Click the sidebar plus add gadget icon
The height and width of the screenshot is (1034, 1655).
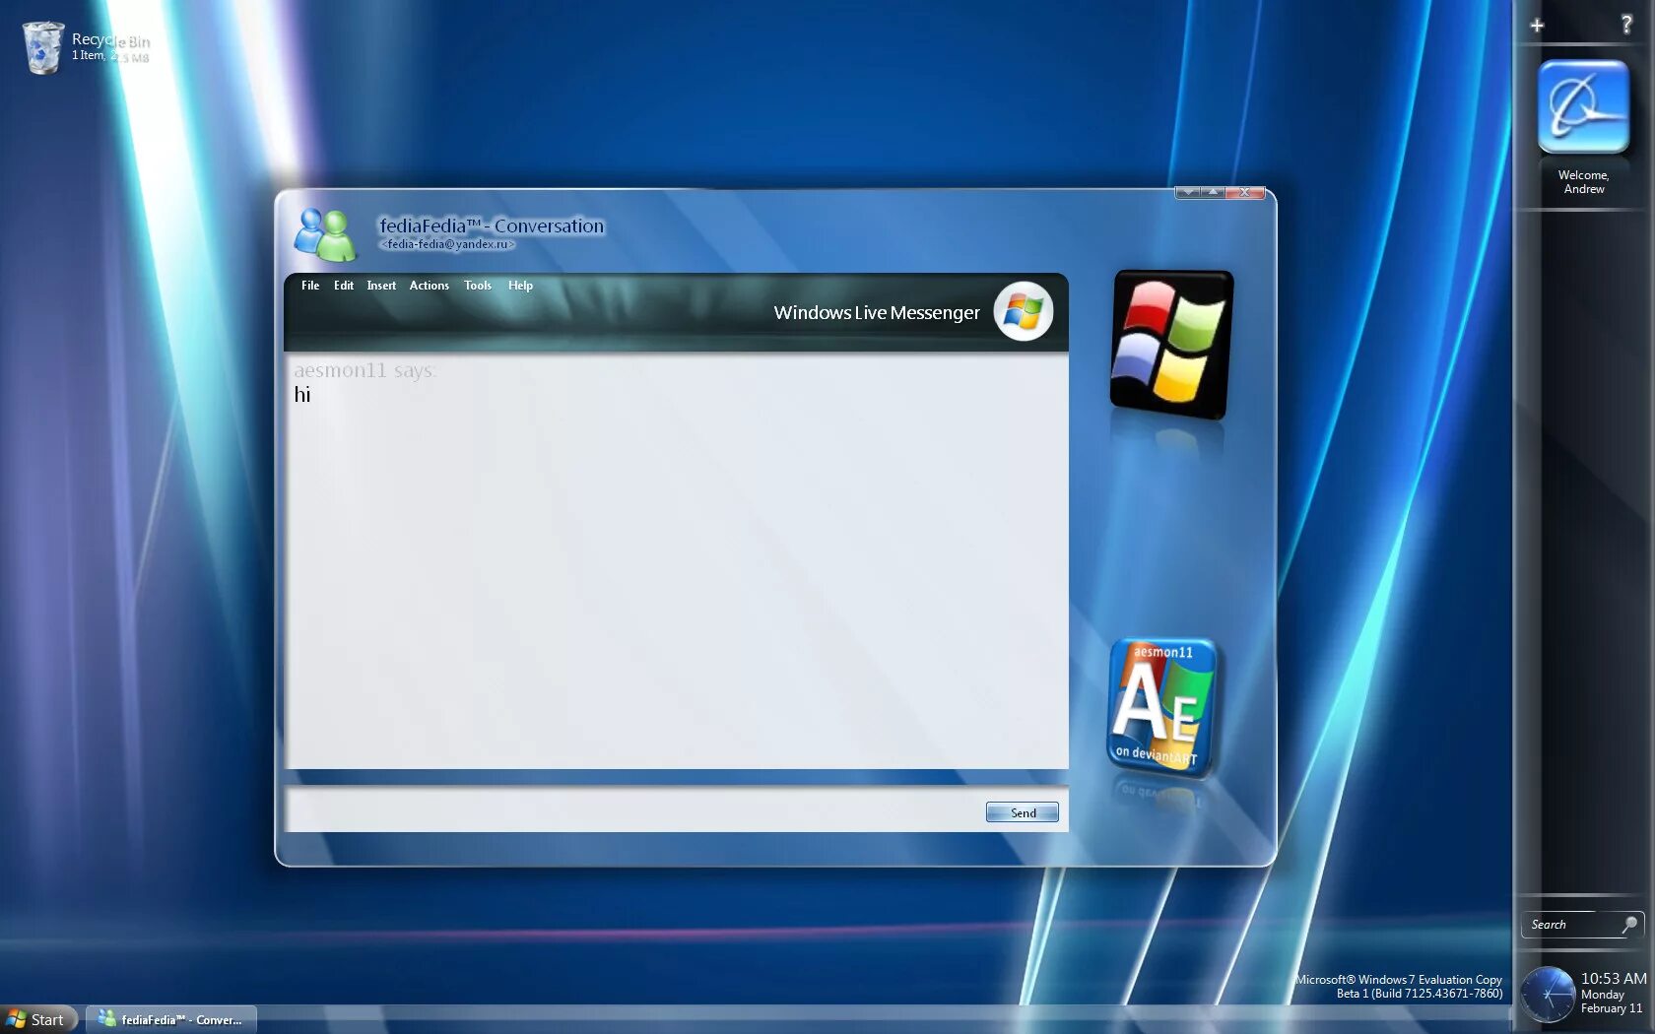tap(1537, 26)
